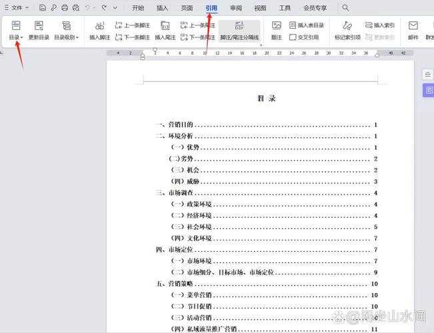Toggle 脚注/尾注分隔线 separator line

tap(239, 31)
